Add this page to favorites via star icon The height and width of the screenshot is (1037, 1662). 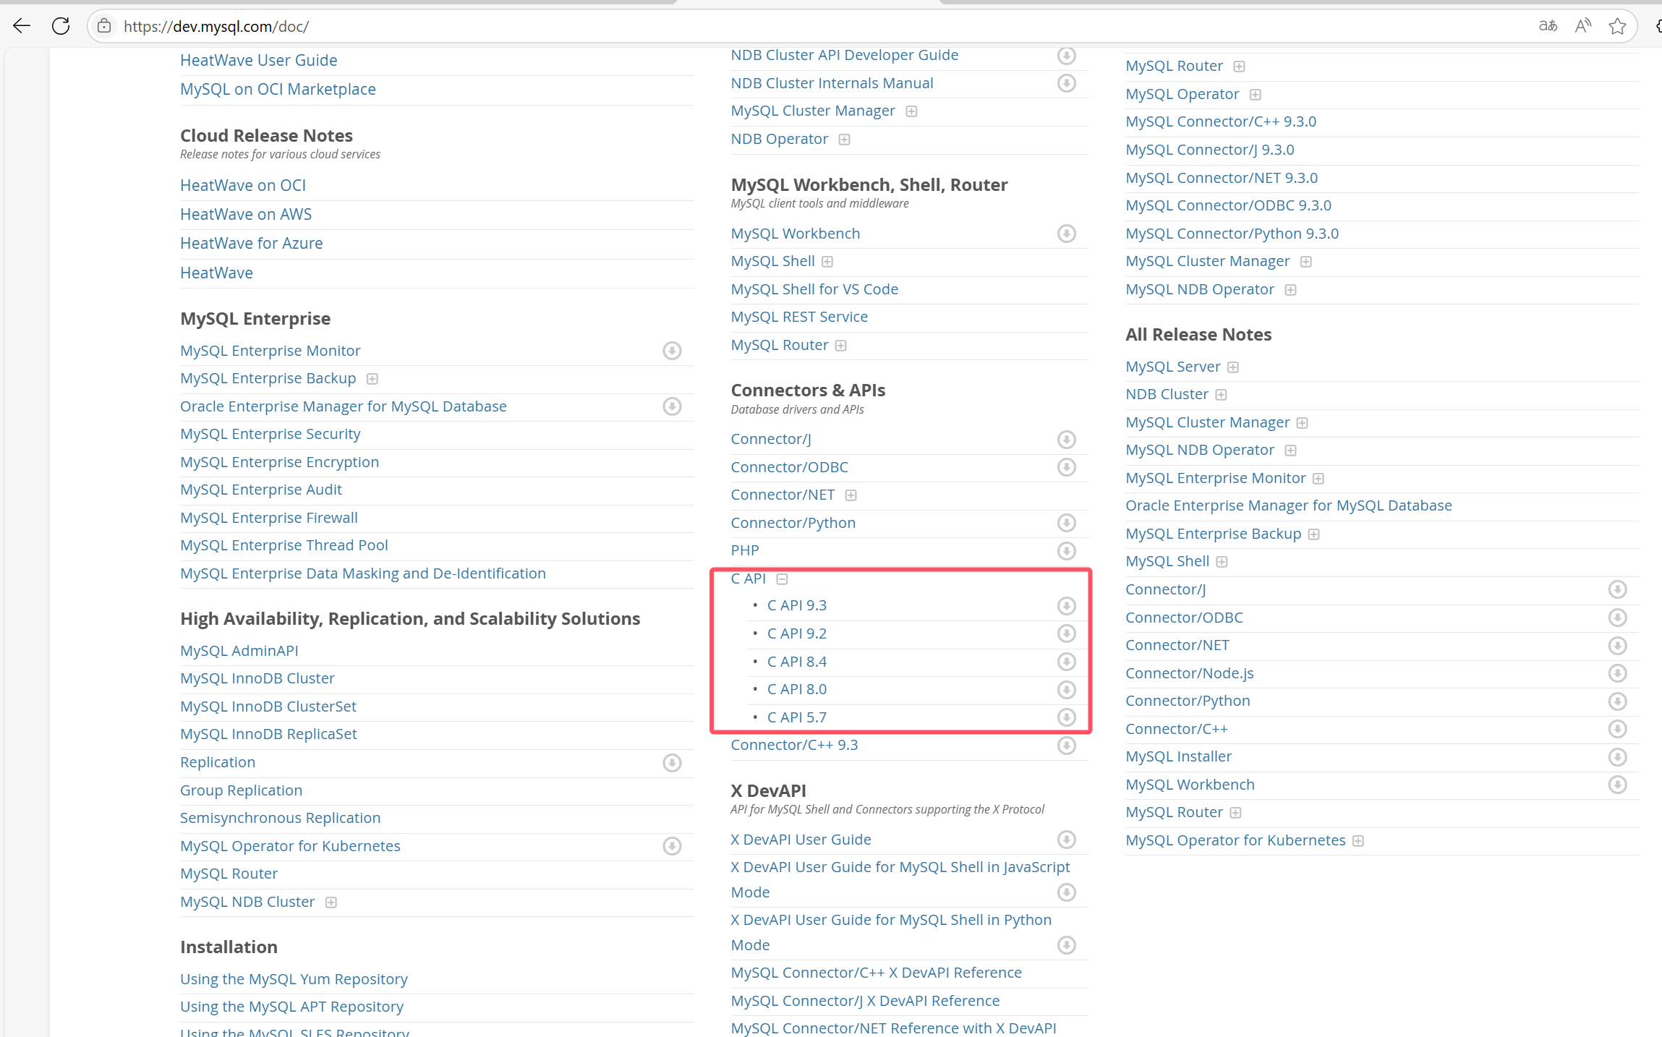tap(1618, 26)
